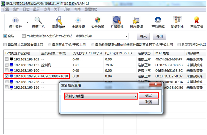
Task: Open the 设置 menu
Action: click(6, 9)
